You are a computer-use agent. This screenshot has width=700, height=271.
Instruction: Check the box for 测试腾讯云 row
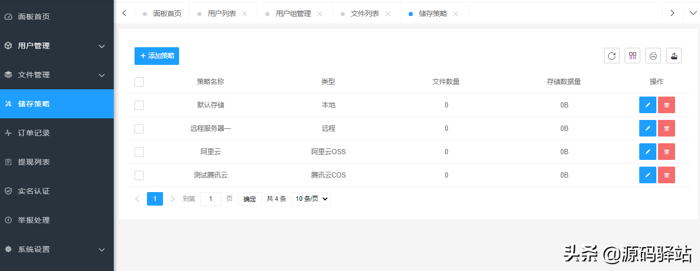click(x=139, y=175)
